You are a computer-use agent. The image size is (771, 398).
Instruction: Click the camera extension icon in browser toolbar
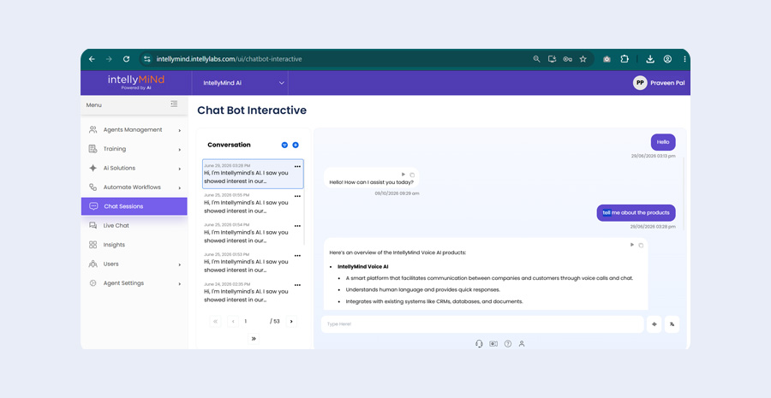point(607,59)
